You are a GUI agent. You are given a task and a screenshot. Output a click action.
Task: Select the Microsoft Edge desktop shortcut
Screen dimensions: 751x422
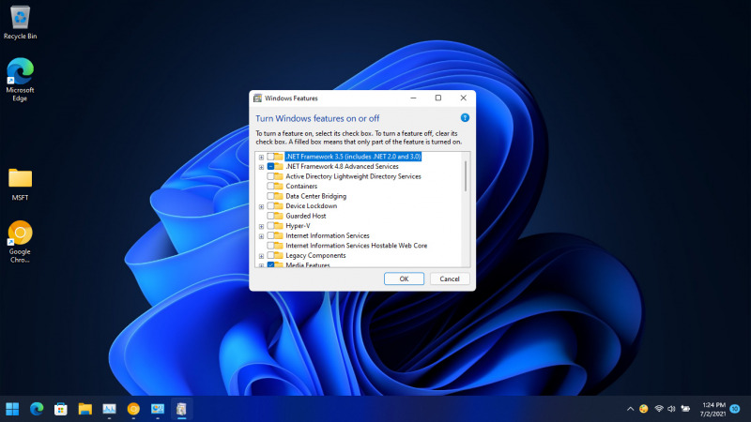pyautogui.click(x=20, y=79)
